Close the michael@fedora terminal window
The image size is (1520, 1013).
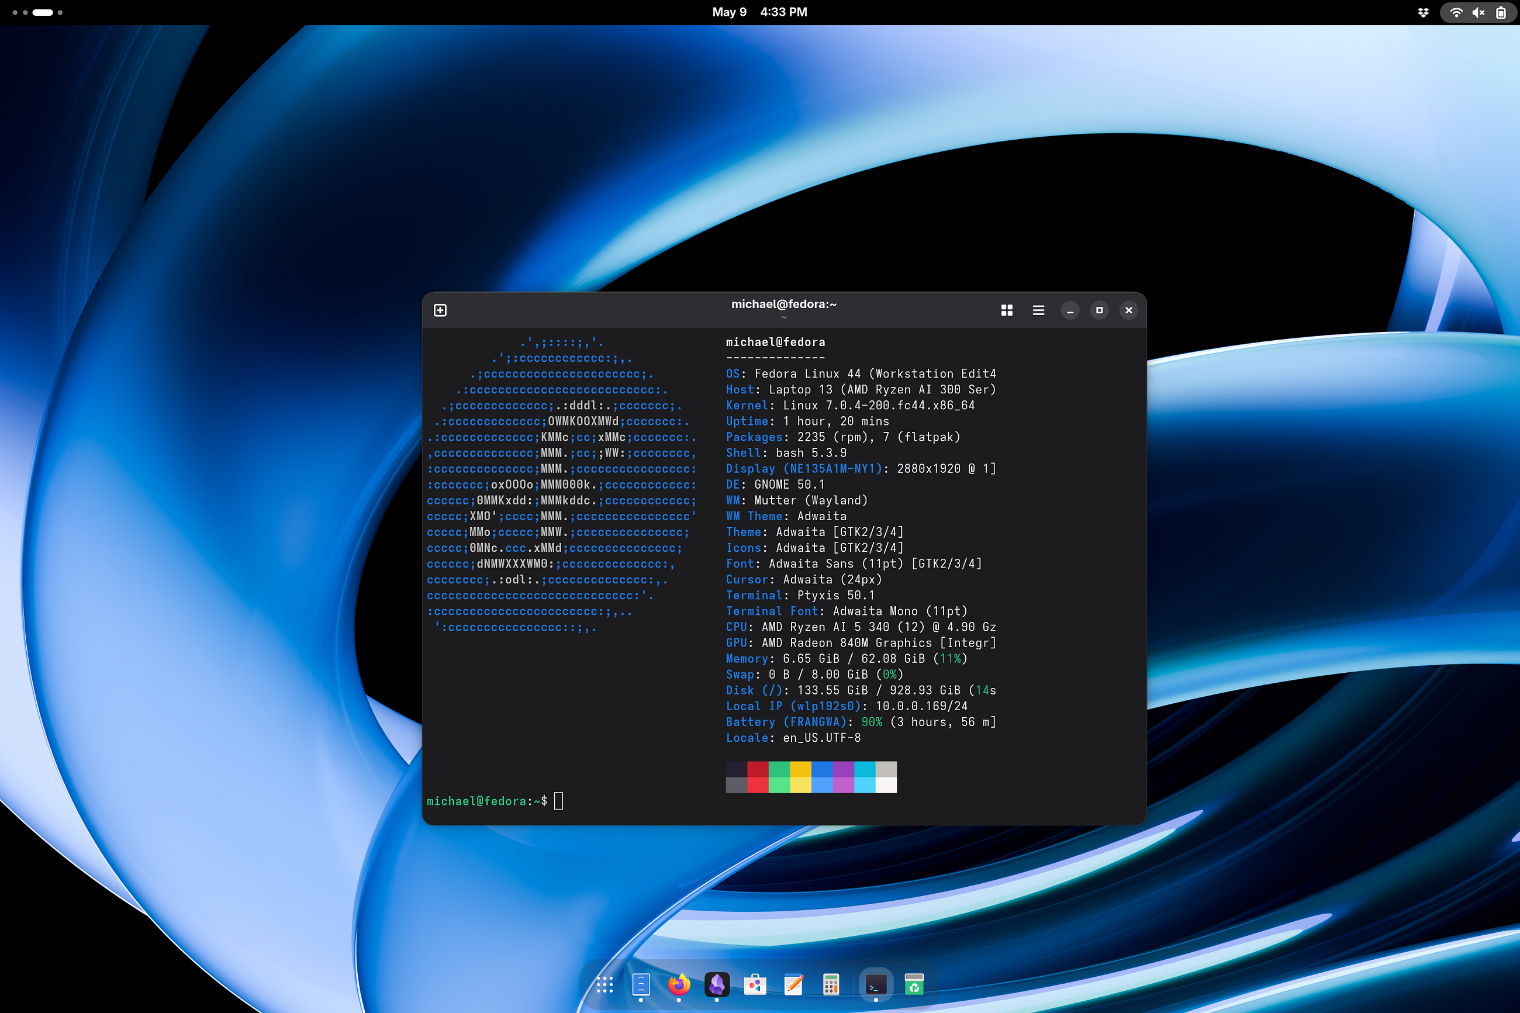click(1128, 310)
